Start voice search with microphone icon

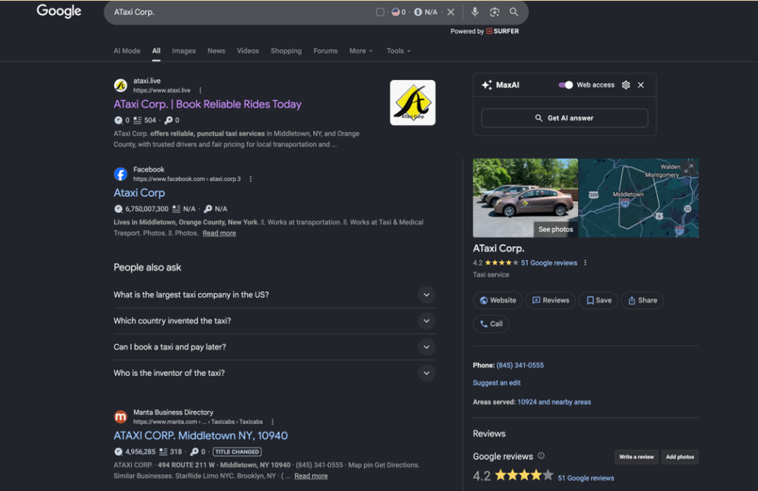pyautogui.click(x=474, y=12)
